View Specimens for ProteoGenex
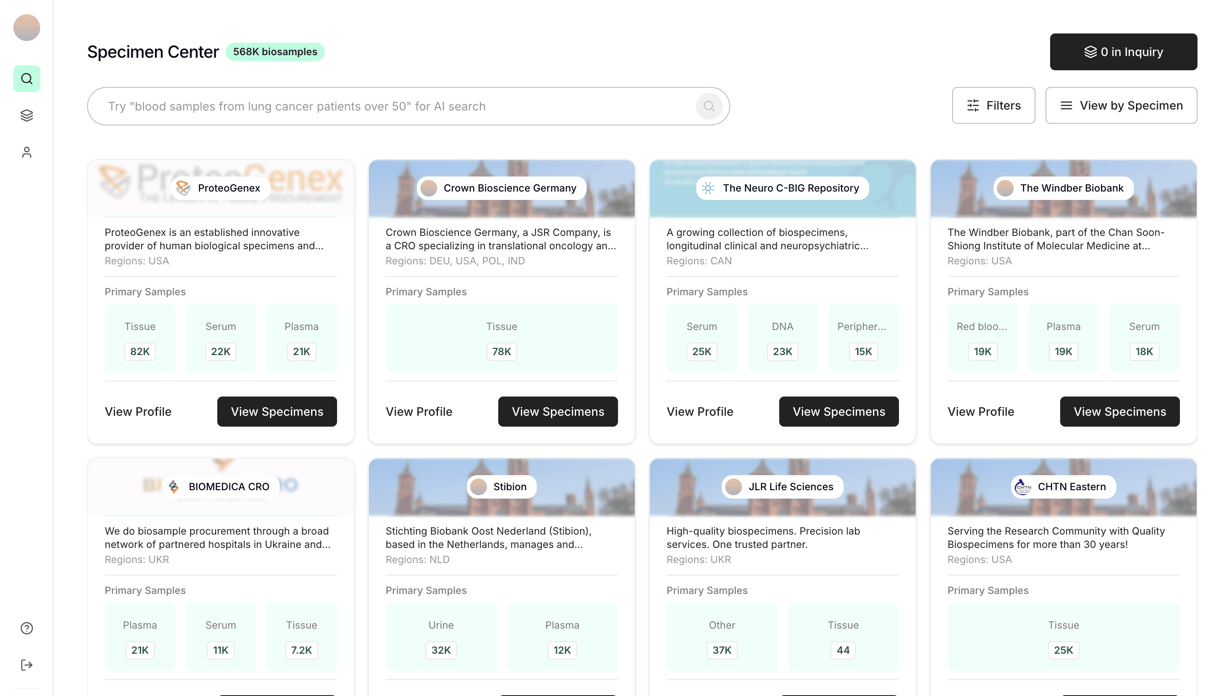Viewport: 1231px width, 696px height. pos(277,412)
